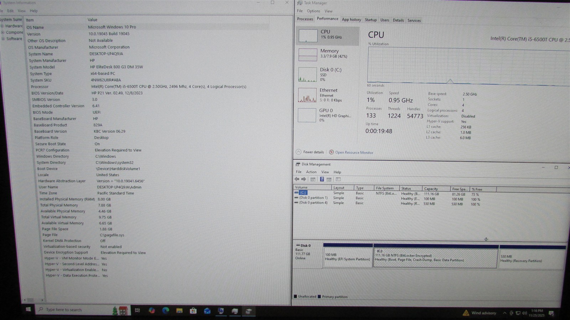Click the Open Resource Monitor link
Viewport: 570px width, 320px height.
tap(354, 153)
